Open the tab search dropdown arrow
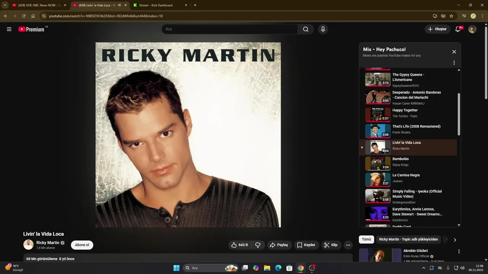 [5, 5]
